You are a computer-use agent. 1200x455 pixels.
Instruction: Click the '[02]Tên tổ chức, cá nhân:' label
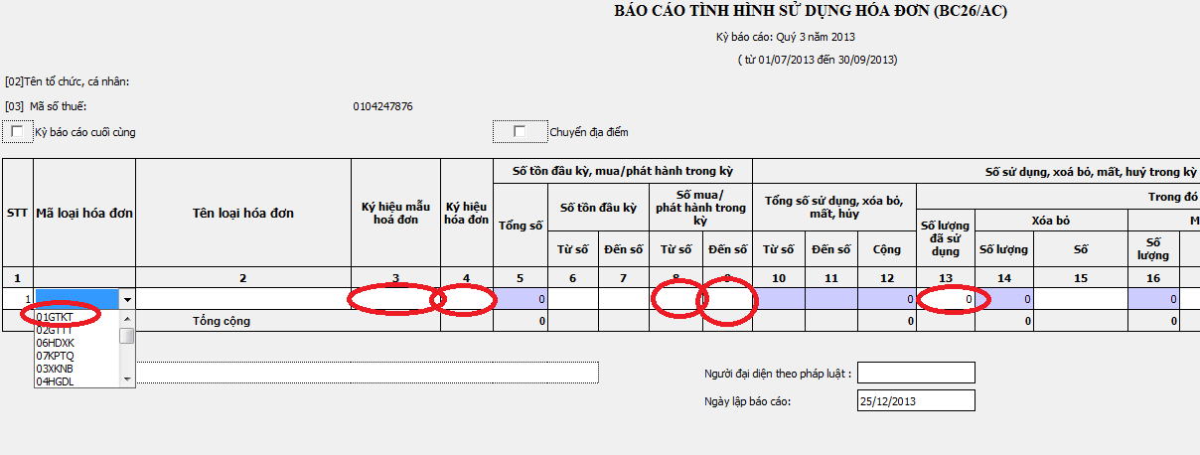pos(68,81)
